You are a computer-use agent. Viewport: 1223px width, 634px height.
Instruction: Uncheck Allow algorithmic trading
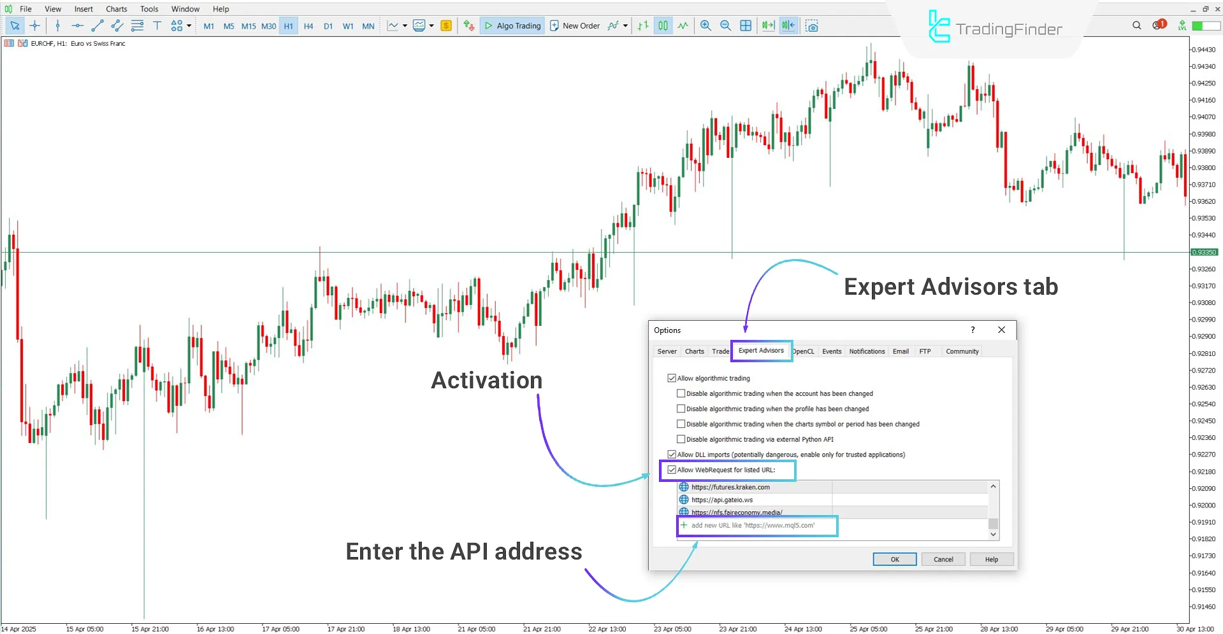coord(671,378)
